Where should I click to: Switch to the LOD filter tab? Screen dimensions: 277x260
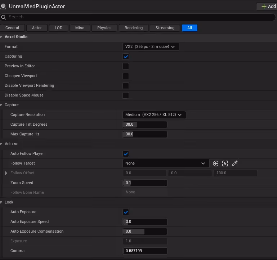[x=58, y=28]
